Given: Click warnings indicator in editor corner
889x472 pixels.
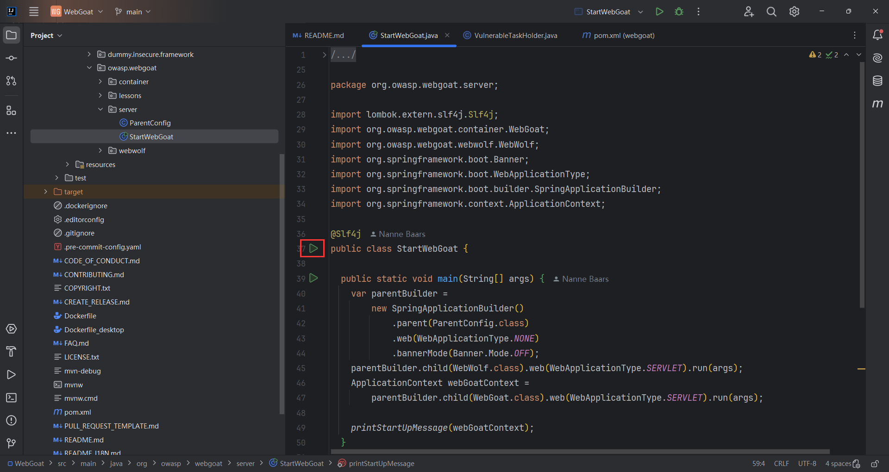Looking at the screenshot, I should coord(815,55).
